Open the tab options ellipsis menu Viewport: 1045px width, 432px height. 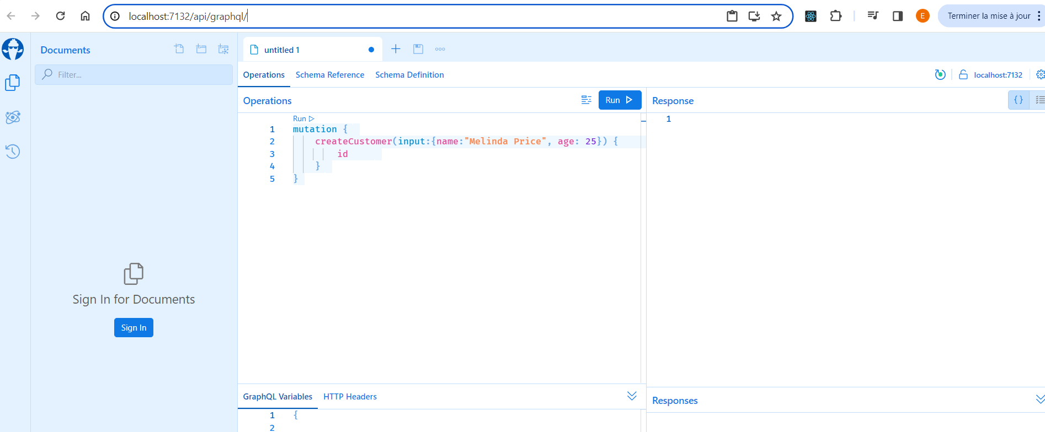pos(440,49)
